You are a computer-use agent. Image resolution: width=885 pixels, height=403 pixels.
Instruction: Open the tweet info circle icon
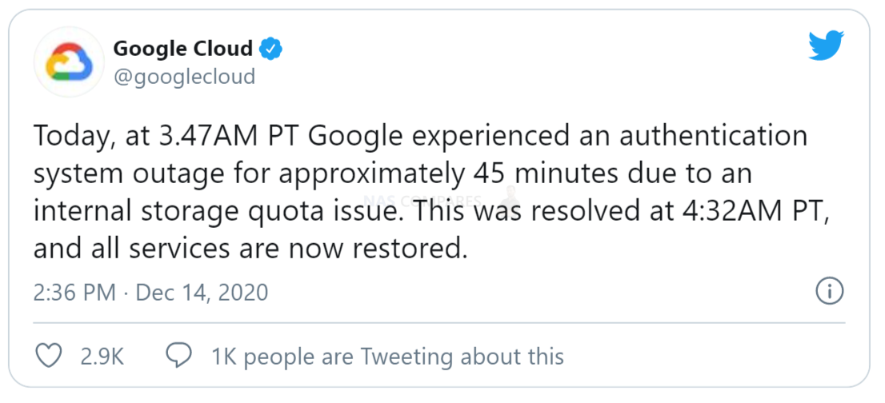[831, 291]
